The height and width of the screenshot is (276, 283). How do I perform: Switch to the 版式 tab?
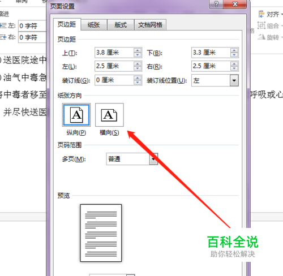pos(121,25)
